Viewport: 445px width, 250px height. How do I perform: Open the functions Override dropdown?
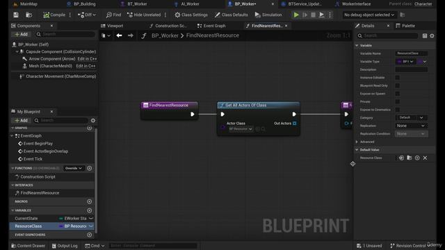point(73,168)
